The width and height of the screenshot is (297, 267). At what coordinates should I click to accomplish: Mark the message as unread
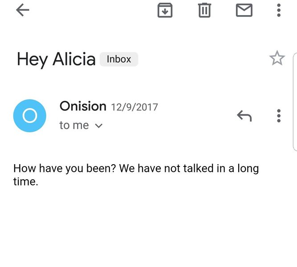(x=244, y=10)
